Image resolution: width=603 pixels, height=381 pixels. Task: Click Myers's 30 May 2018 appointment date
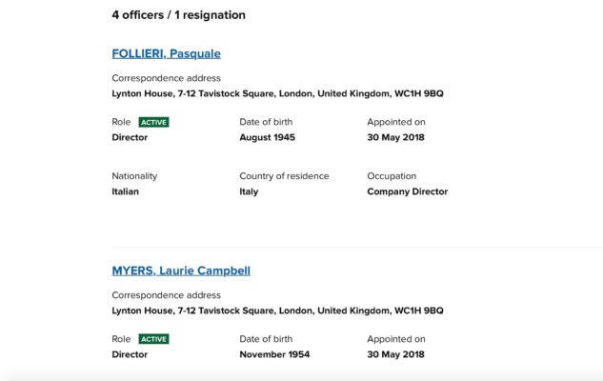click(x=395, y=354)
